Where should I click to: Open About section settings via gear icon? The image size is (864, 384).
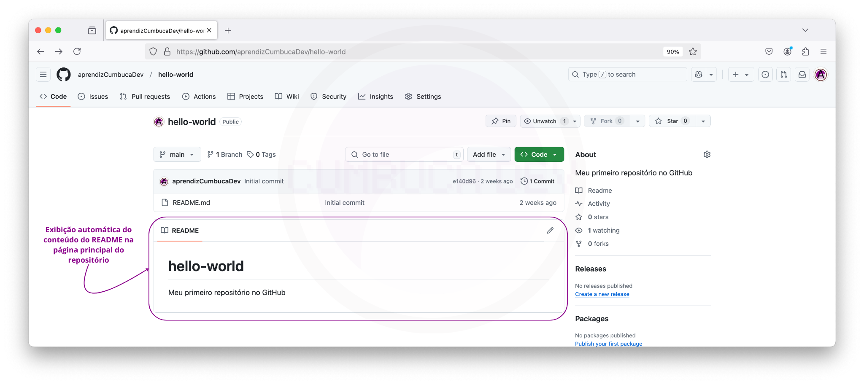click(707, 154)
